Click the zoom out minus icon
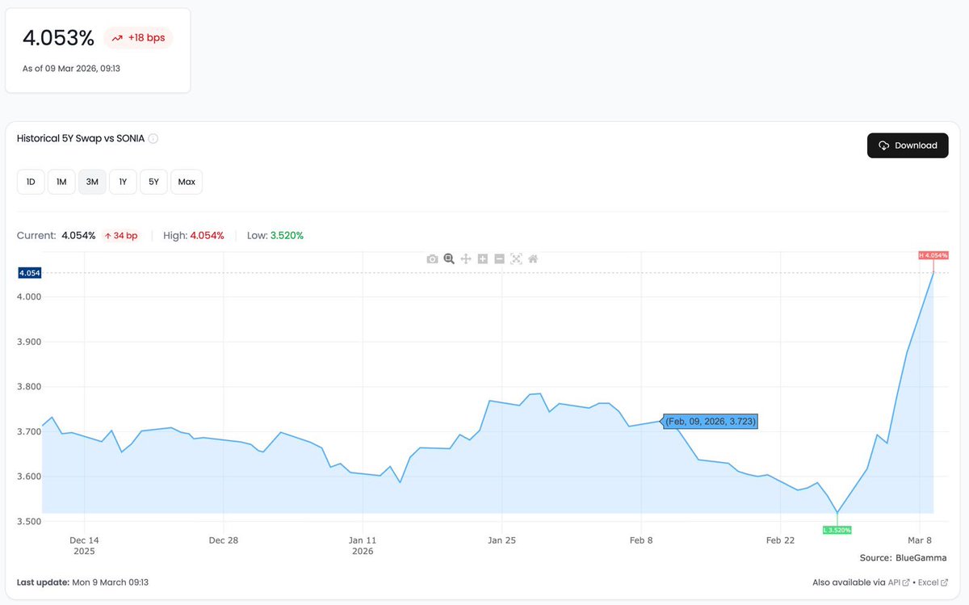Viewport: 969px width, 605px height. (x=499, y=258)
